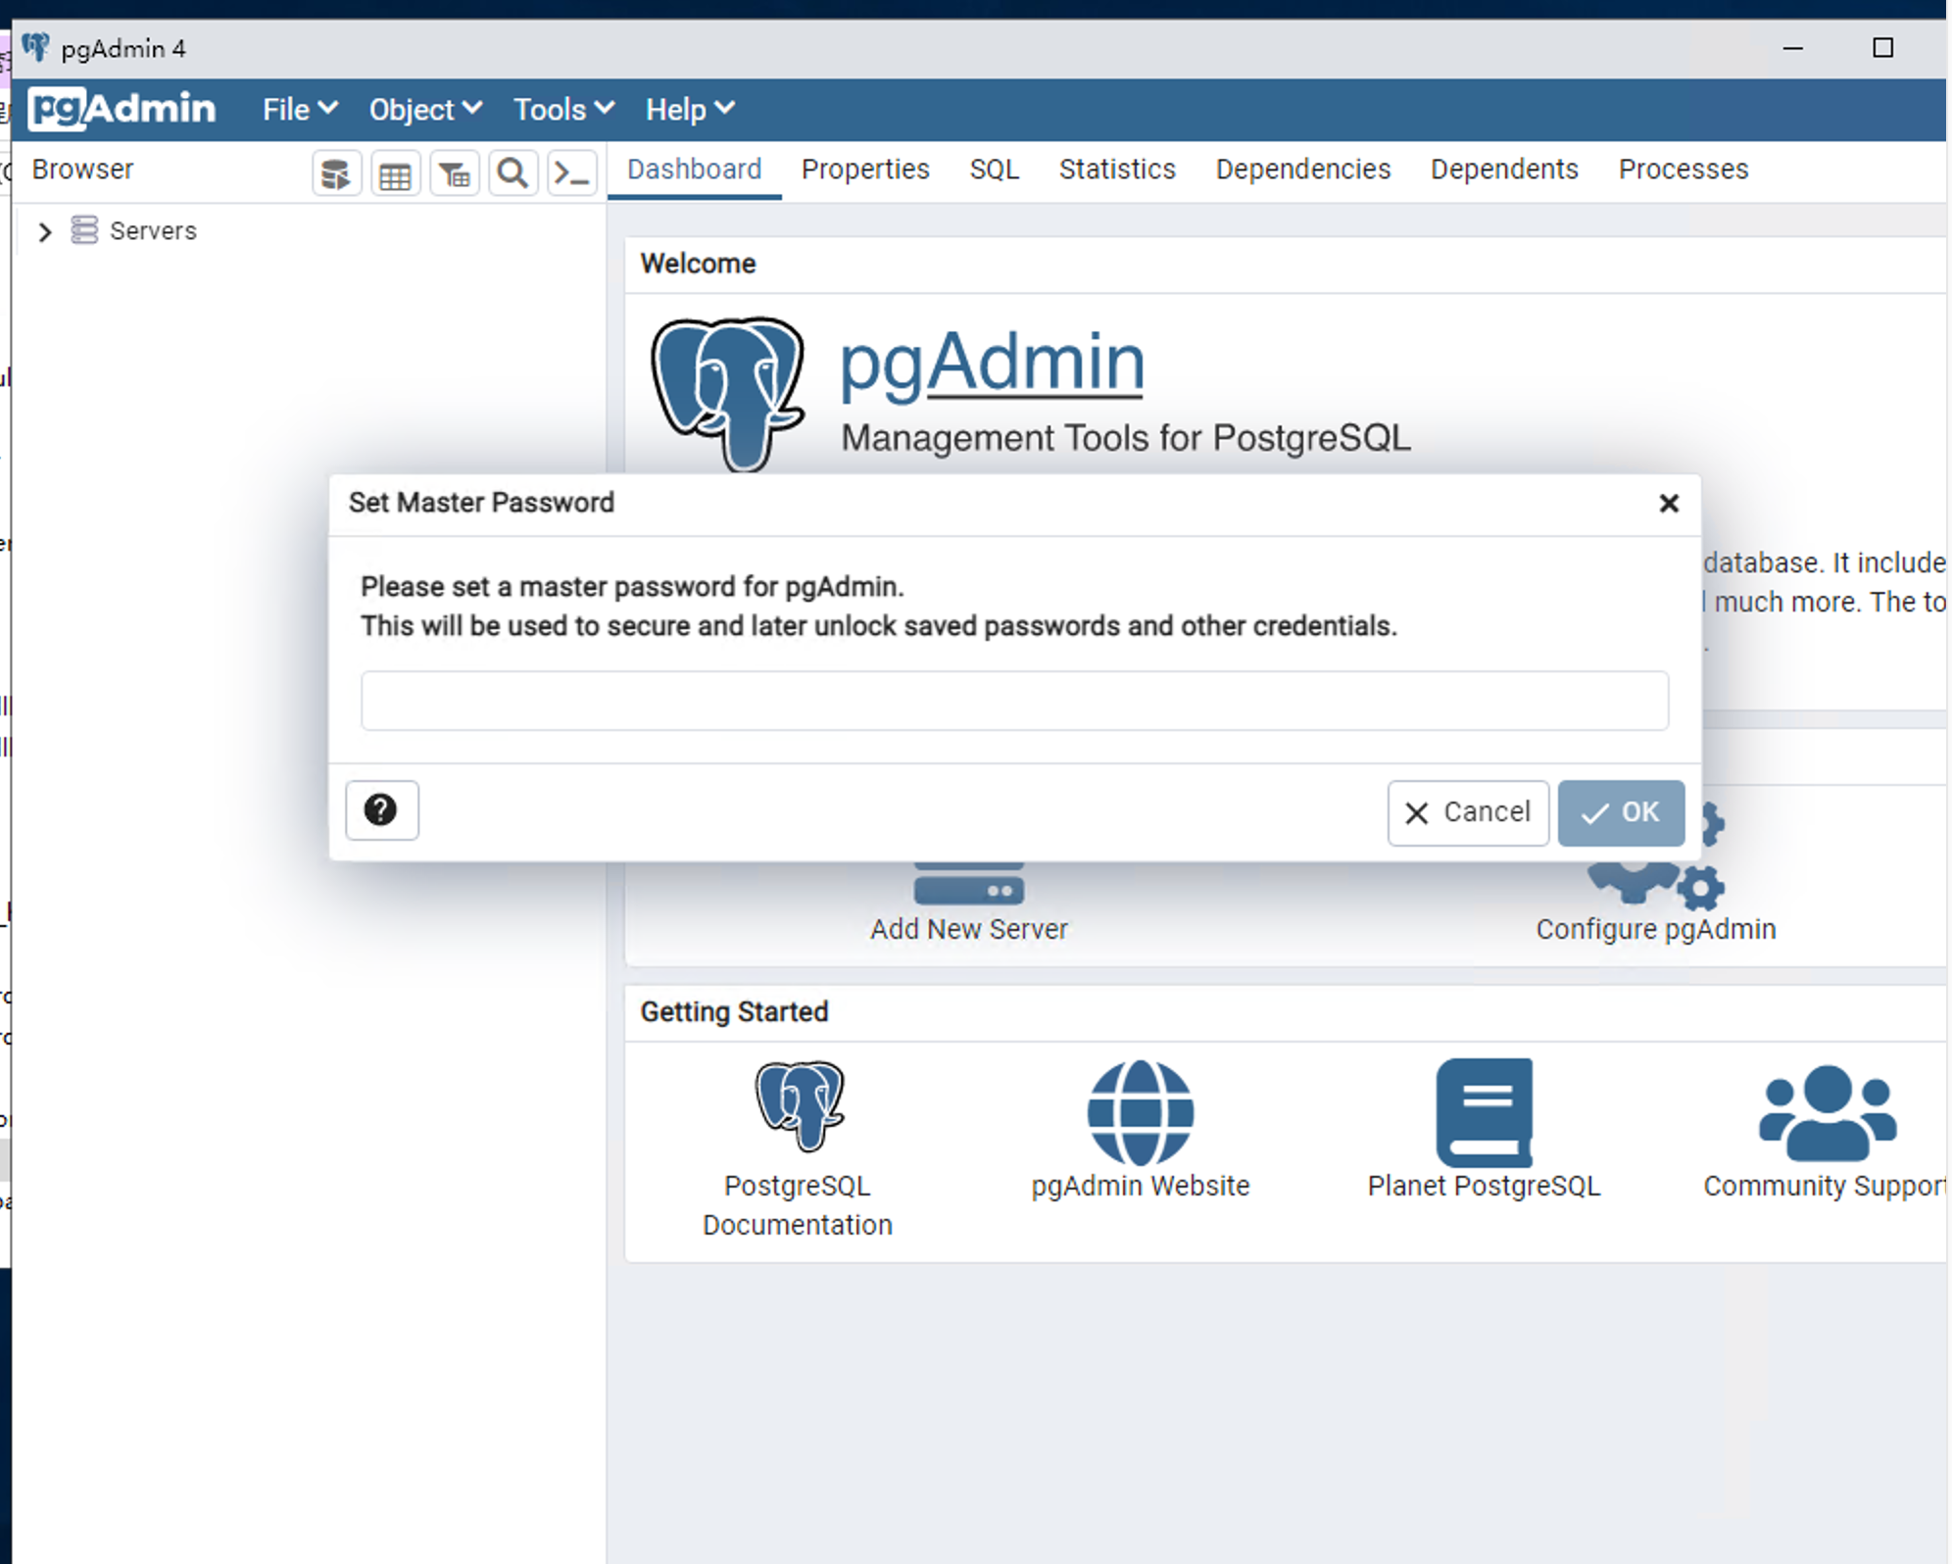1952x1564 pixels.
Task: Switch to the Properties tab
Action: tap(865, 170)
